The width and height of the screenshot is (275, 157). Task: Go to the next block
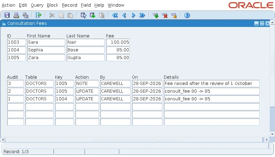142,15
